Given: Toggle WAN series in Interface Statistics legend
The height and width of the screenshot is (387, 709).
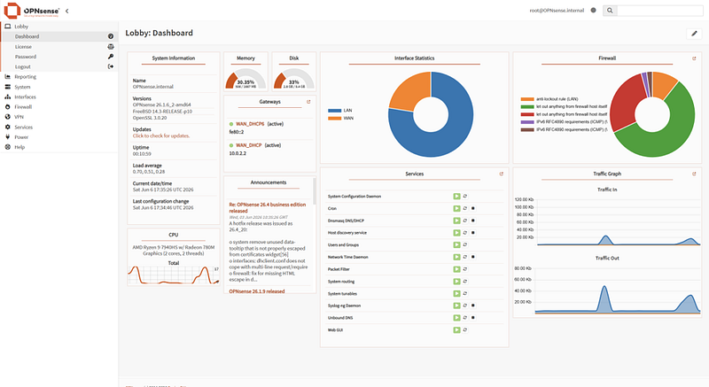Looking at the screenshot, I should (x=340, y=119).
